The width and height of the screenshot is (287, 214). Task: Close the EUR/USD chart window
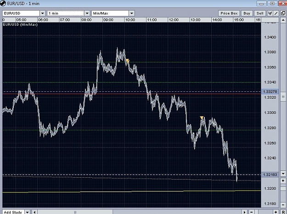pos(283,4)
